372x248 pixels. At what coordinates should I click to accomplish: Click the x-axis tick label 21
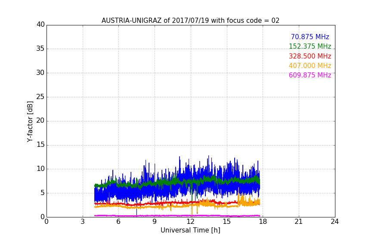click(299, 222)
